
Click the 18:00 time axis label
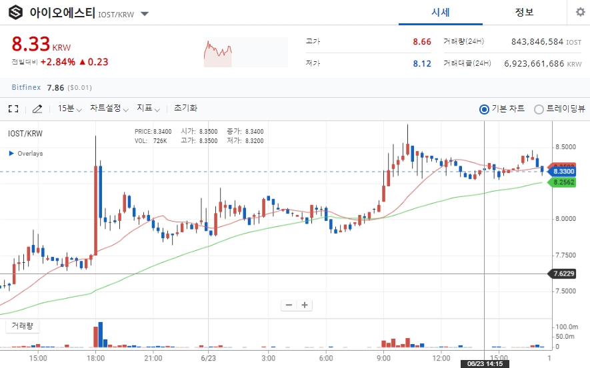click(x=95, y=358)
